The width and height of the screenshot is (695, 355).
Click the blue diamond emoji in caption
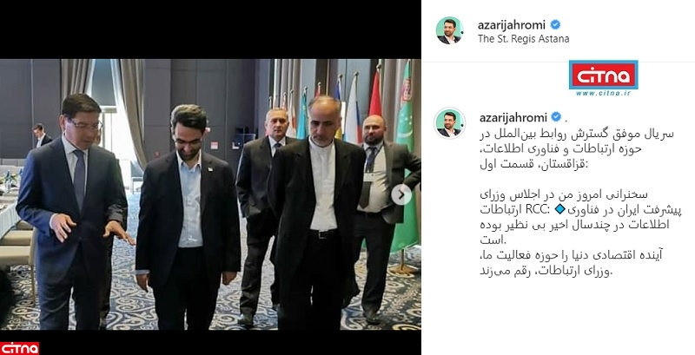point(561,209)
